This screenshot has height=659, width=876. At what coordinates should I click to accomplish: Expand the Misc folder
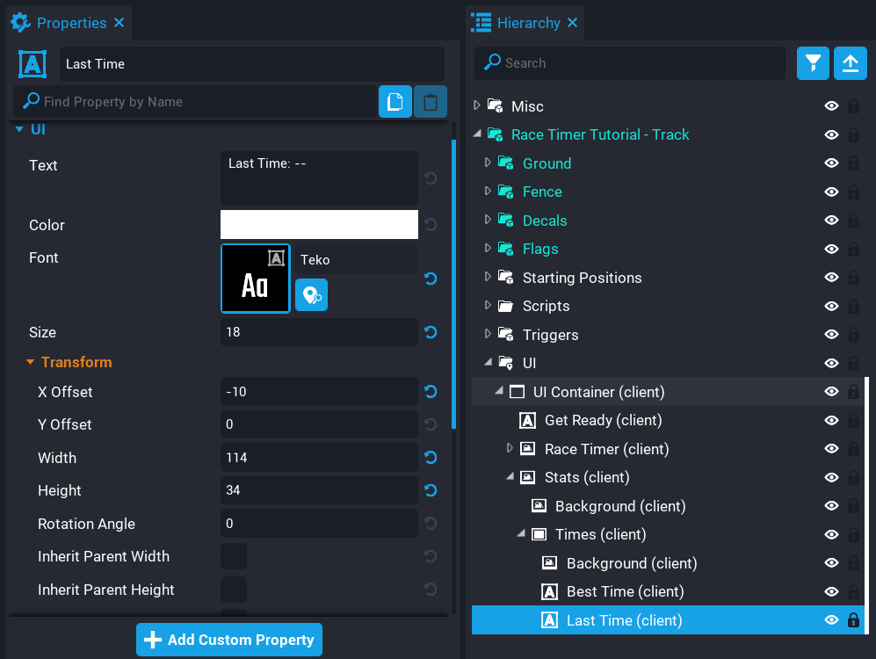[477, 105]
